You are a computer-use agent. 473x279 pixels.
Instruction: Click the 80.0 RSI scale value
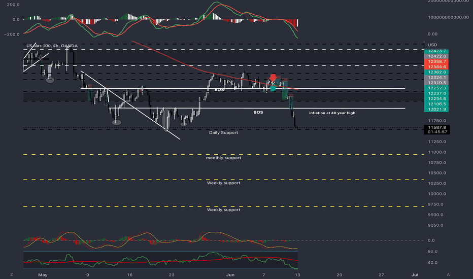[x=432, y=251]
